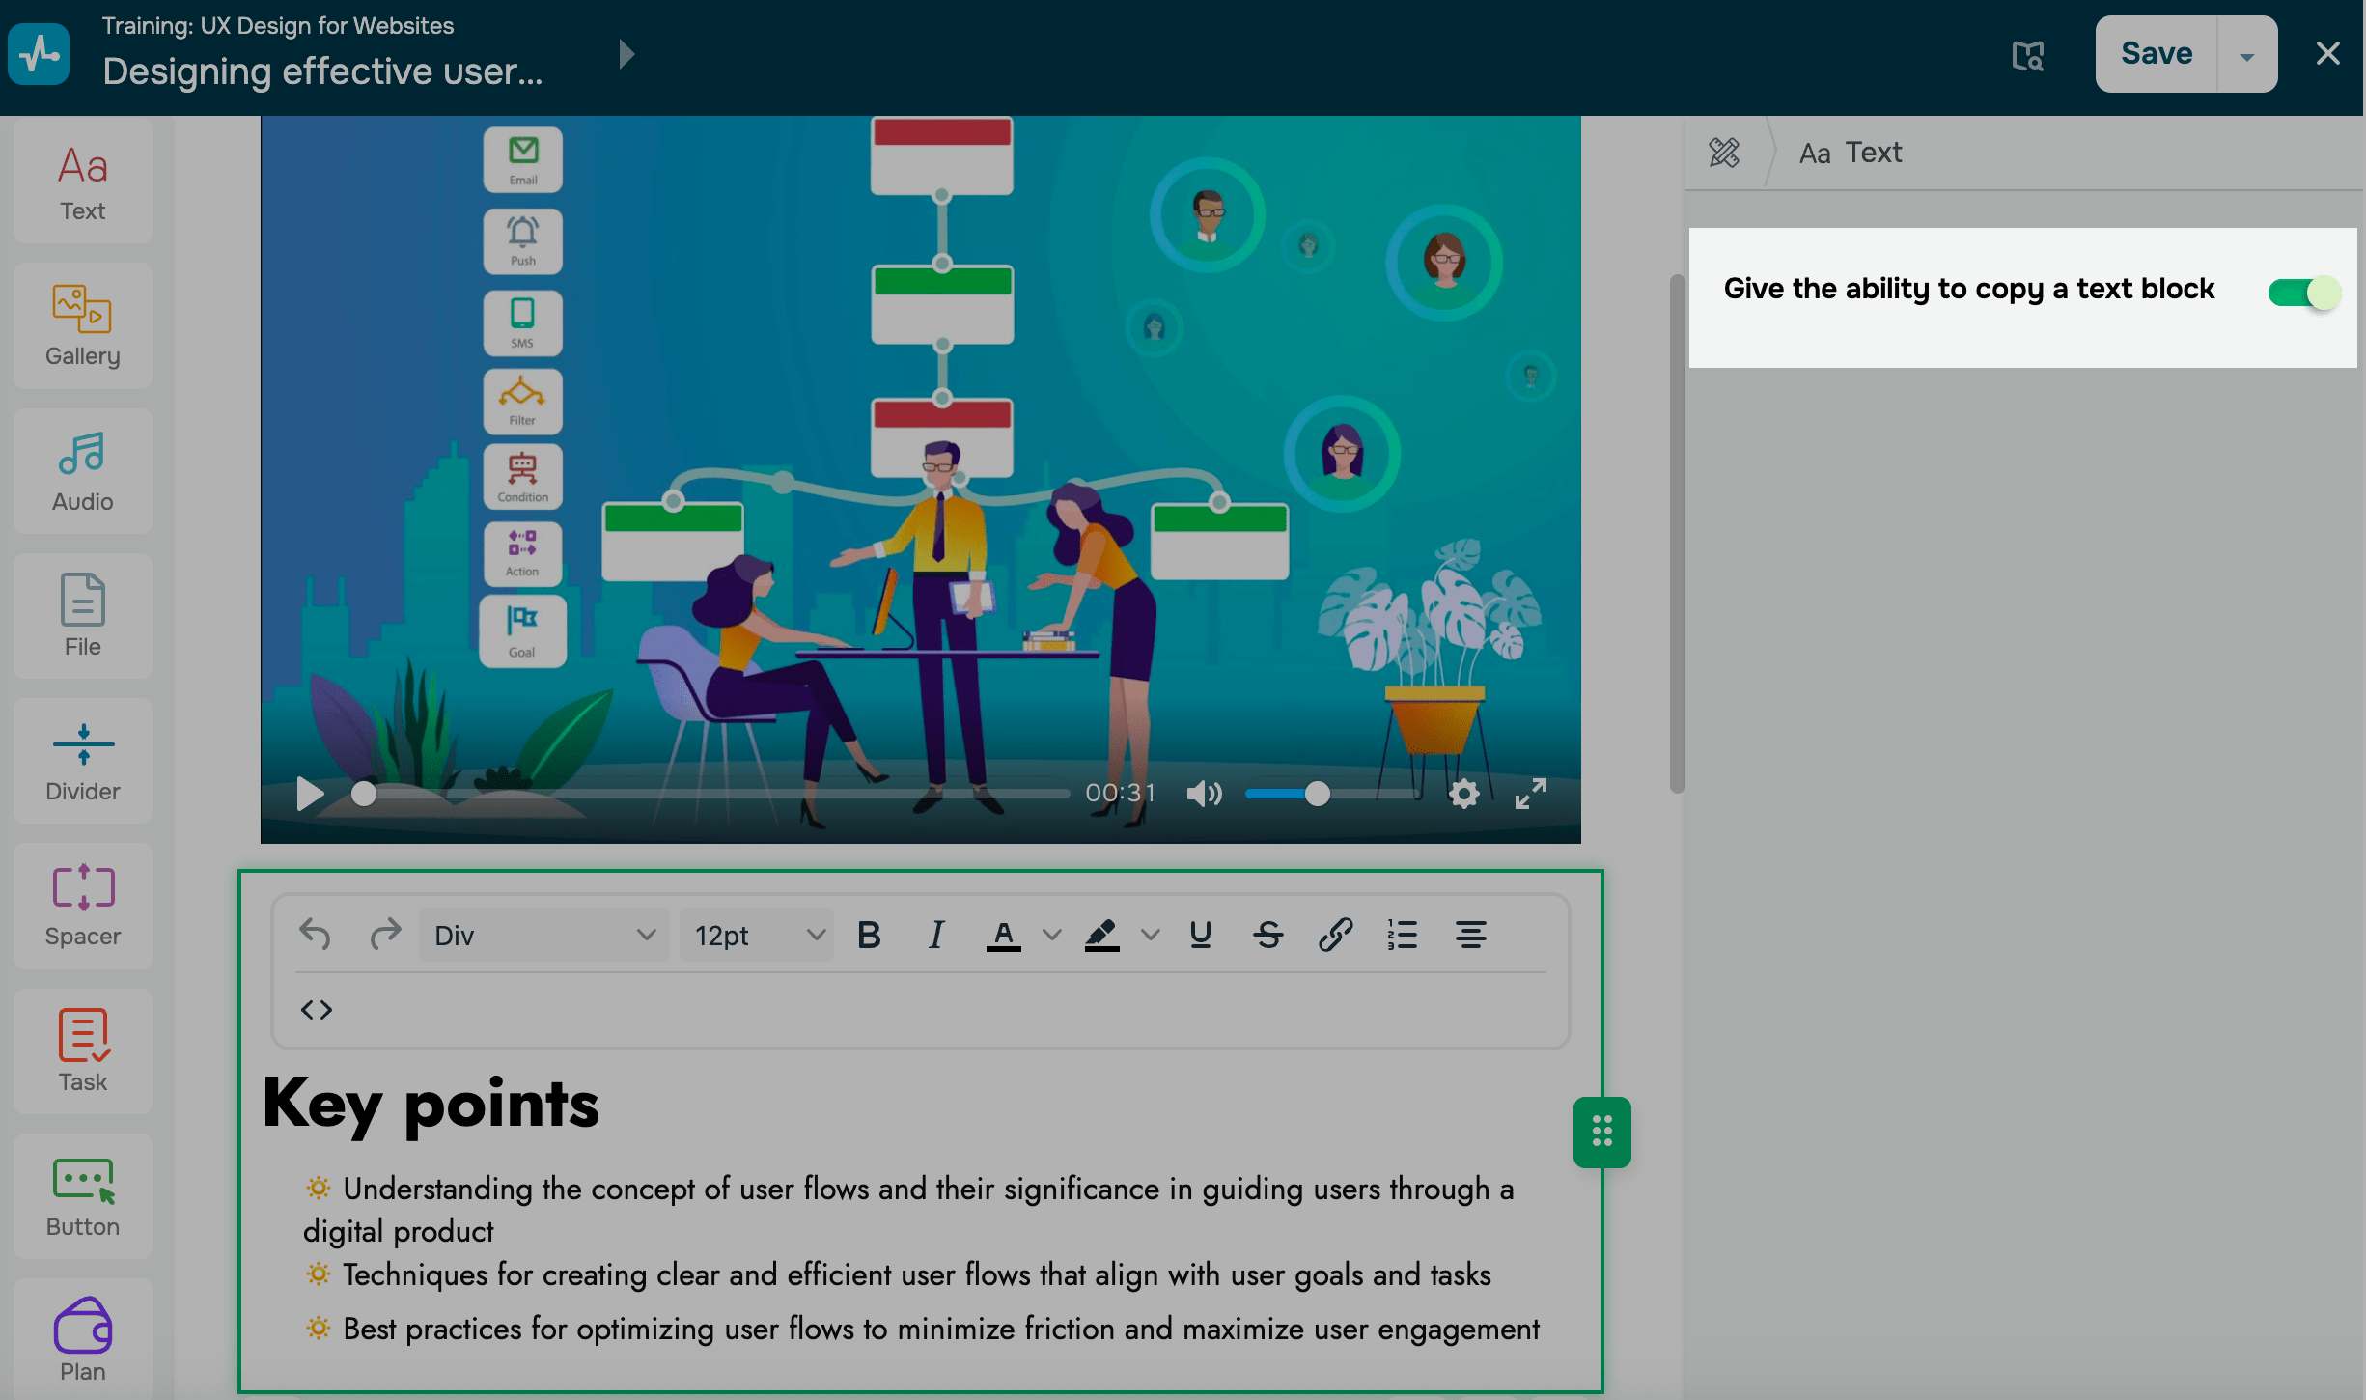The image size is (2366, 1400).
Task: Mute the video volume speaker
Action: click(1204, 794)
